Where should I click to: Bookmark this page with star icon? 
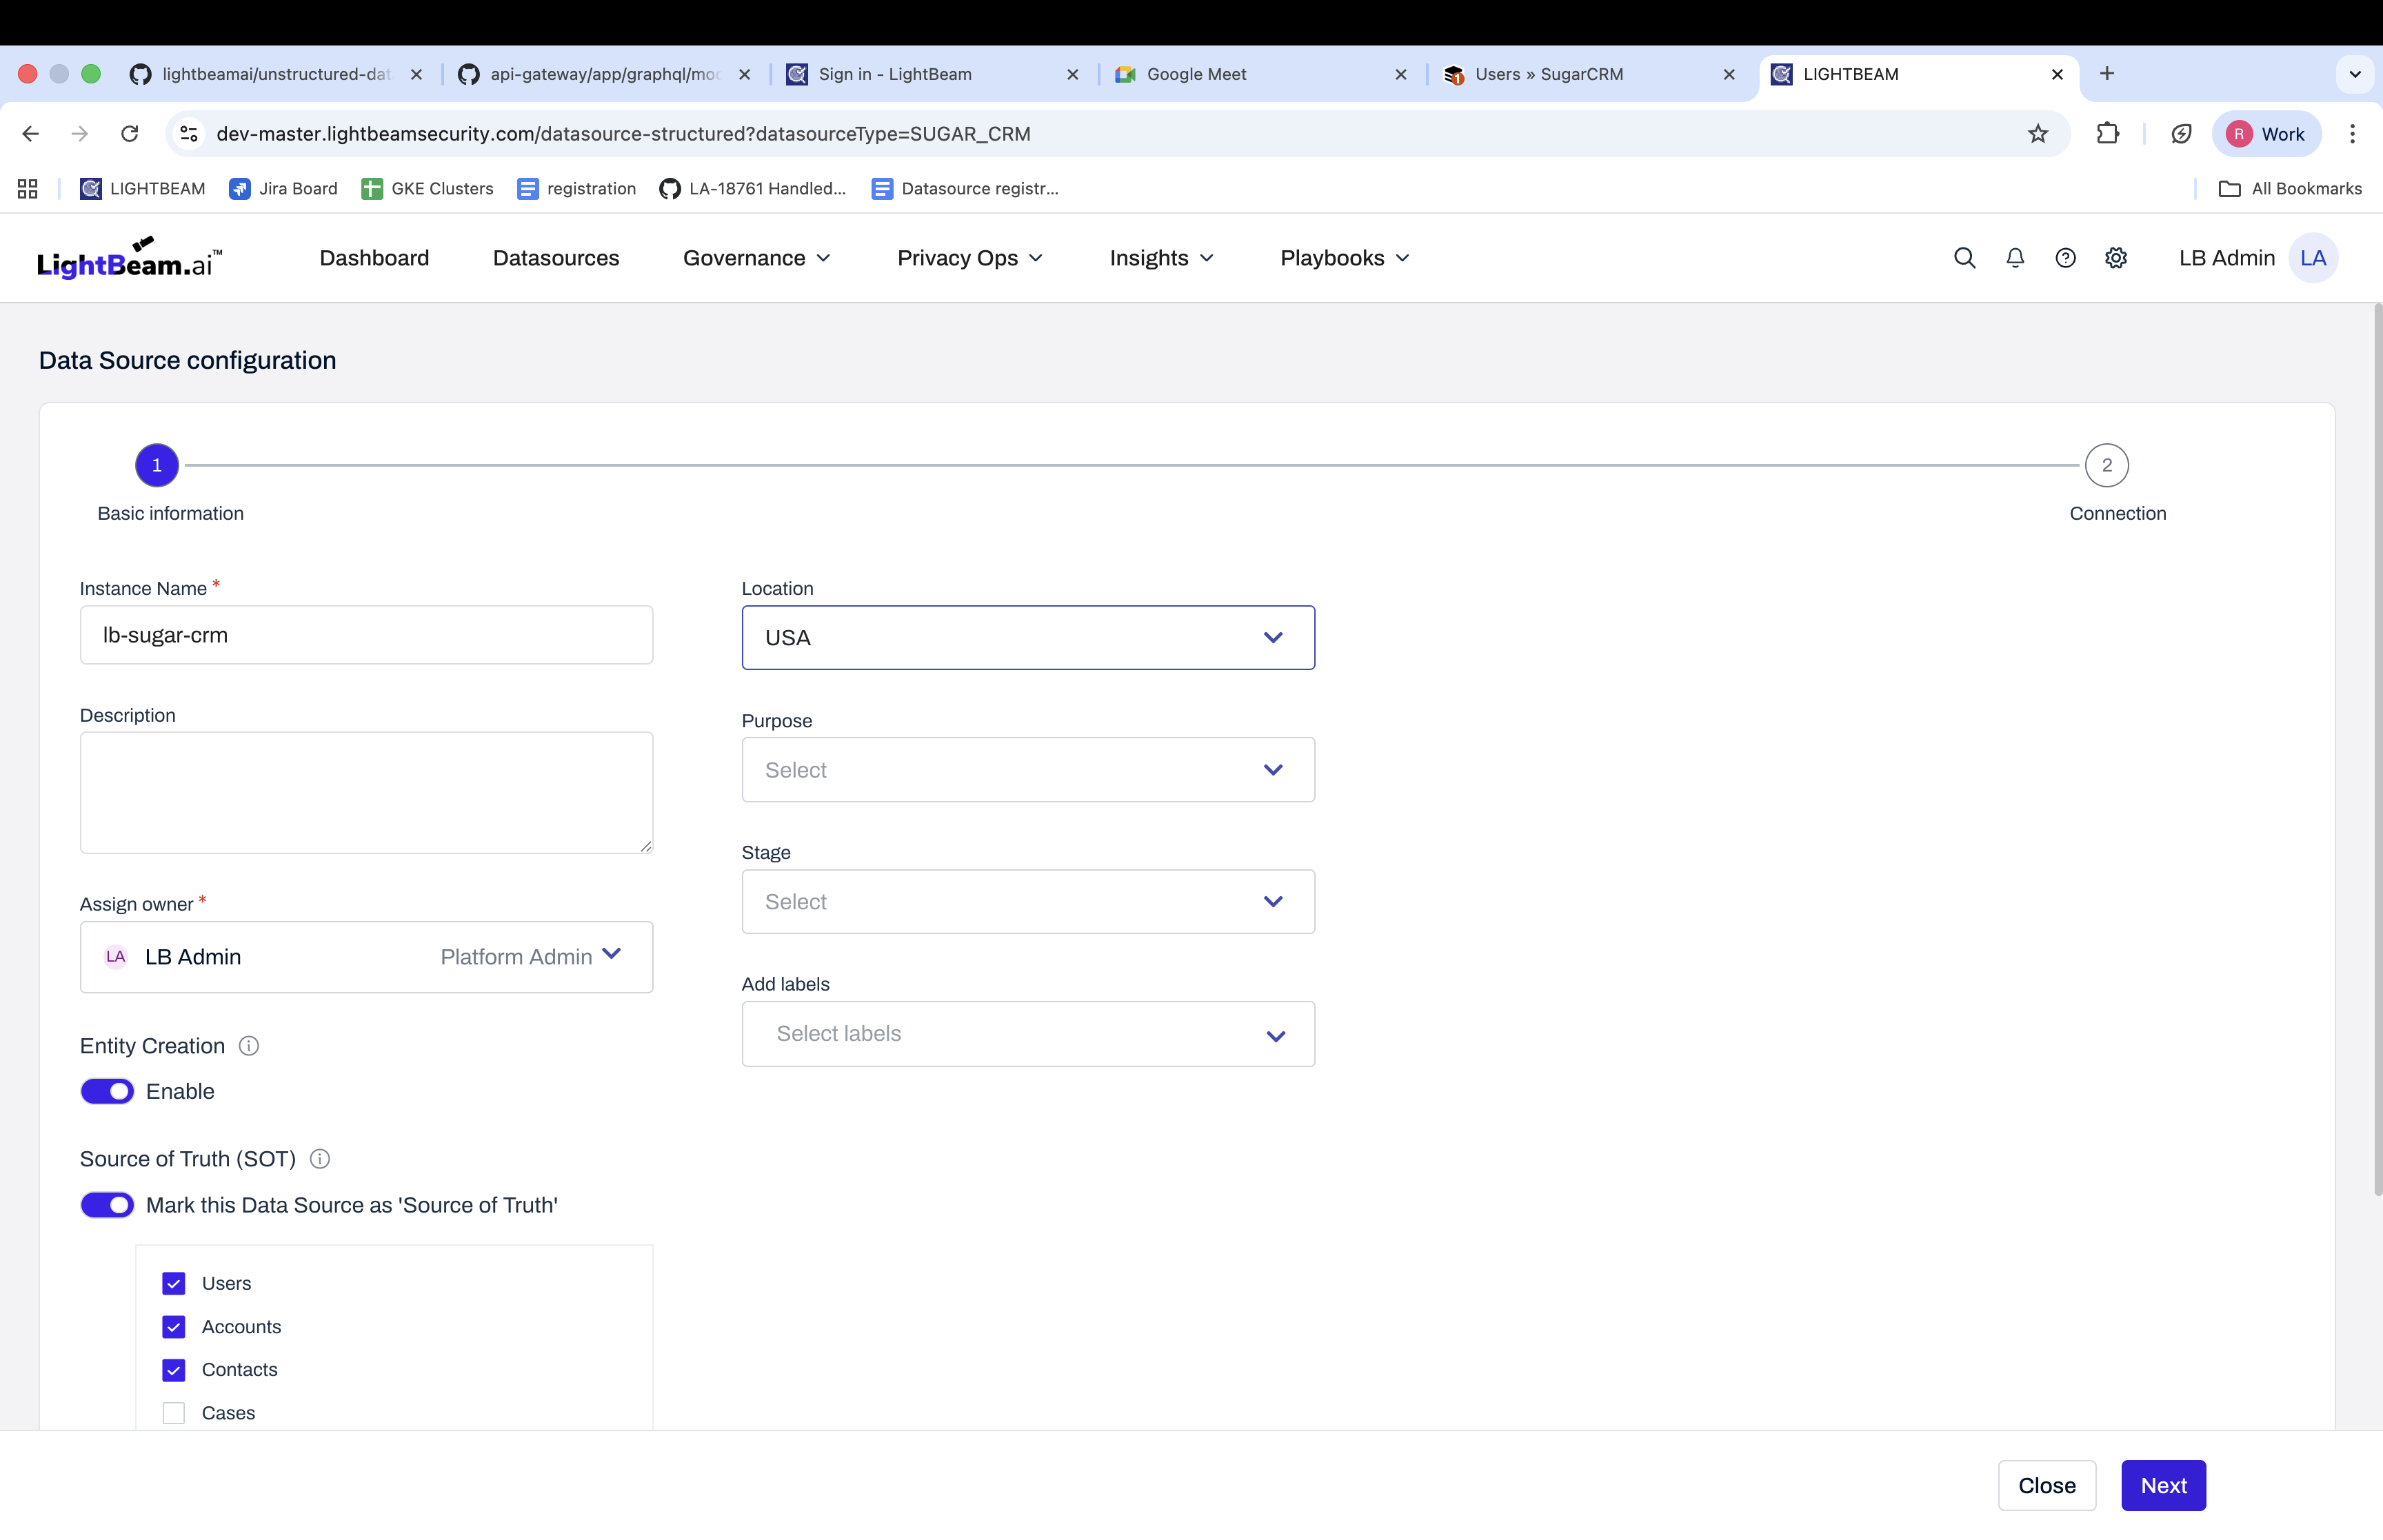2038,134
